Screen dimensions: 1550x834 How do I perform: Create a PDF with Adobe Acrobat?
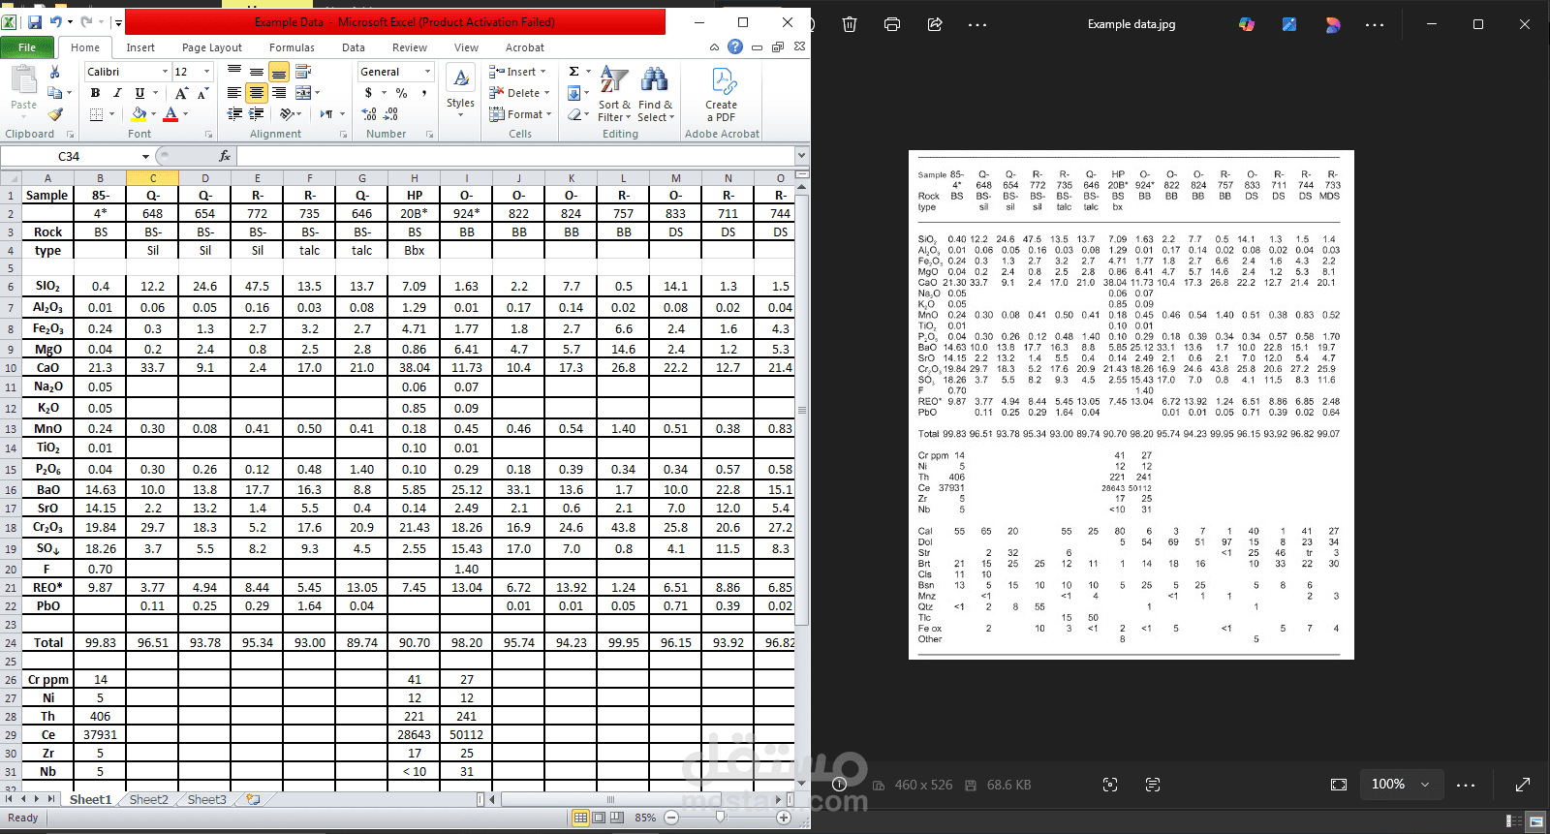[721, 94]
